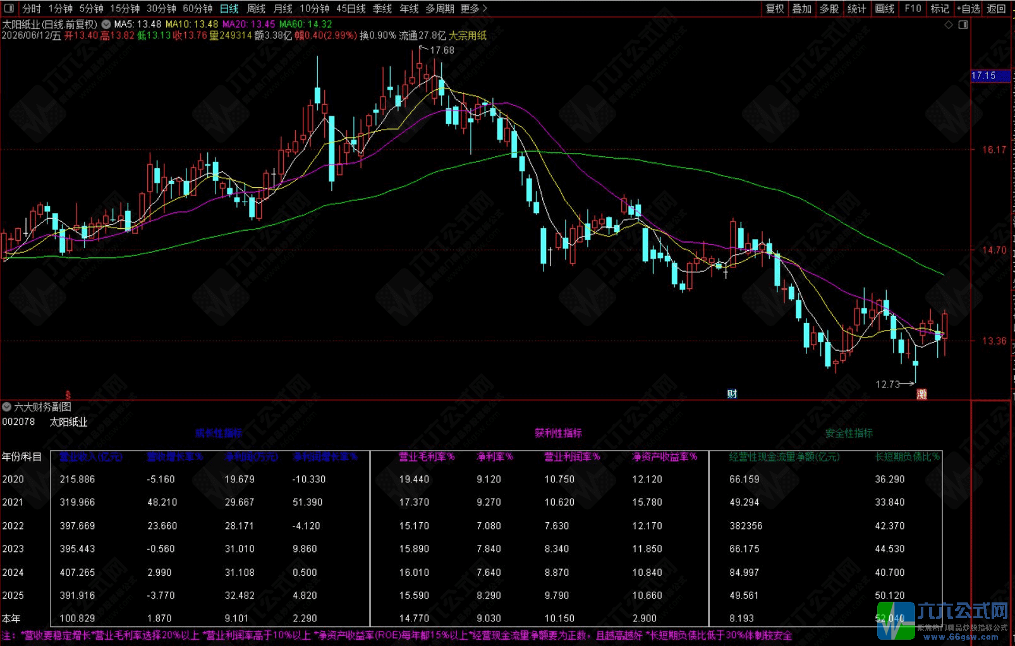This screenshot has height=646, width=1015.
Task: Click the 返回 back button
Action: (x=996, y=8)
